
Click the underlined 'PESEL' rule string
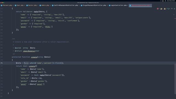point(48,27)
